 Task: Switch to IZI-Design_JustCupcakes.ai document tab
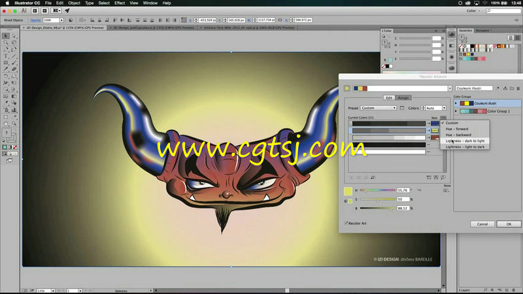coord(154,27)
